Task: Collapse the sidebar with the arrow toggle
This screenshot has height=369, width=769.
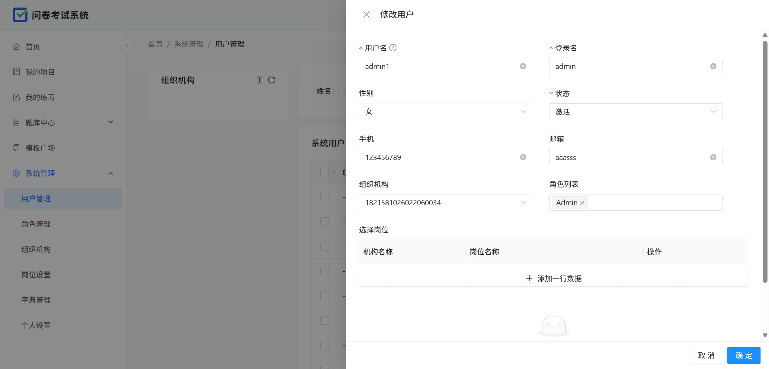Action: (x=127, y=46)
